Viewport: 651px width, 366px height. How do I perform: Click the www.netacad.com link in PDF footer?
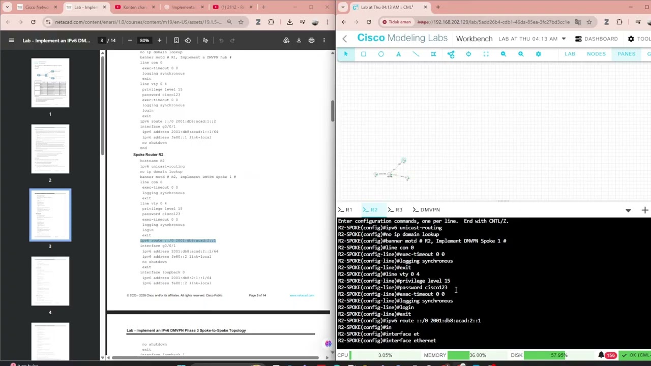coord(302,295)
